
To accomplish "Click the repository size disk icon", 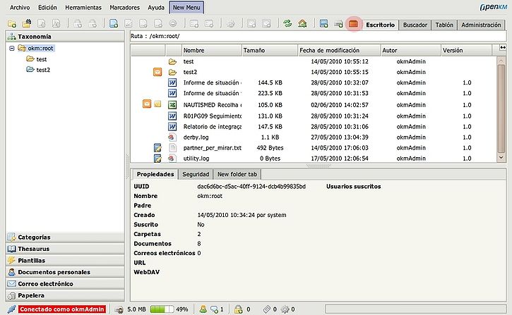I will 119,309.
